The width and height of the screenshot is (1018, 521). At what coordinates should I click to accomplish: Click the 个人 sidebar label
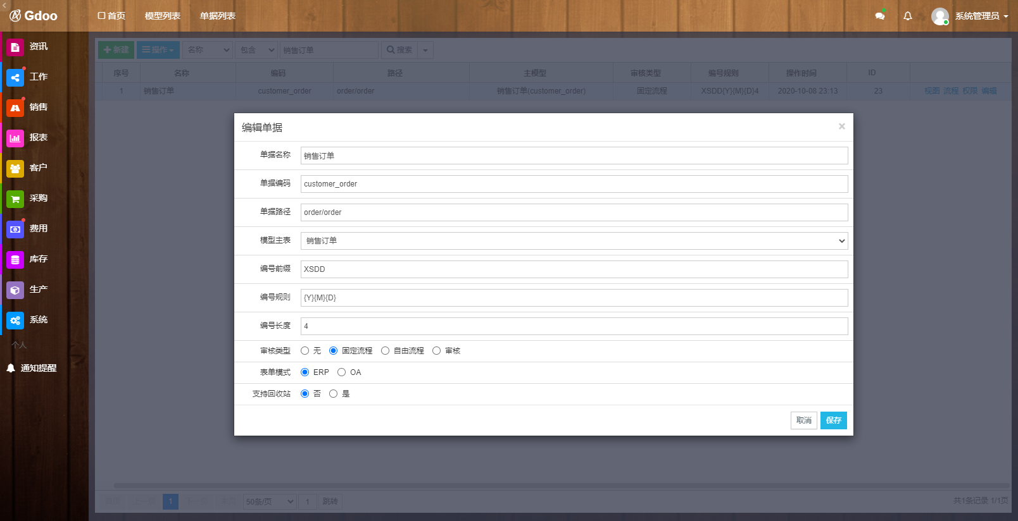[x=19, y=345]
